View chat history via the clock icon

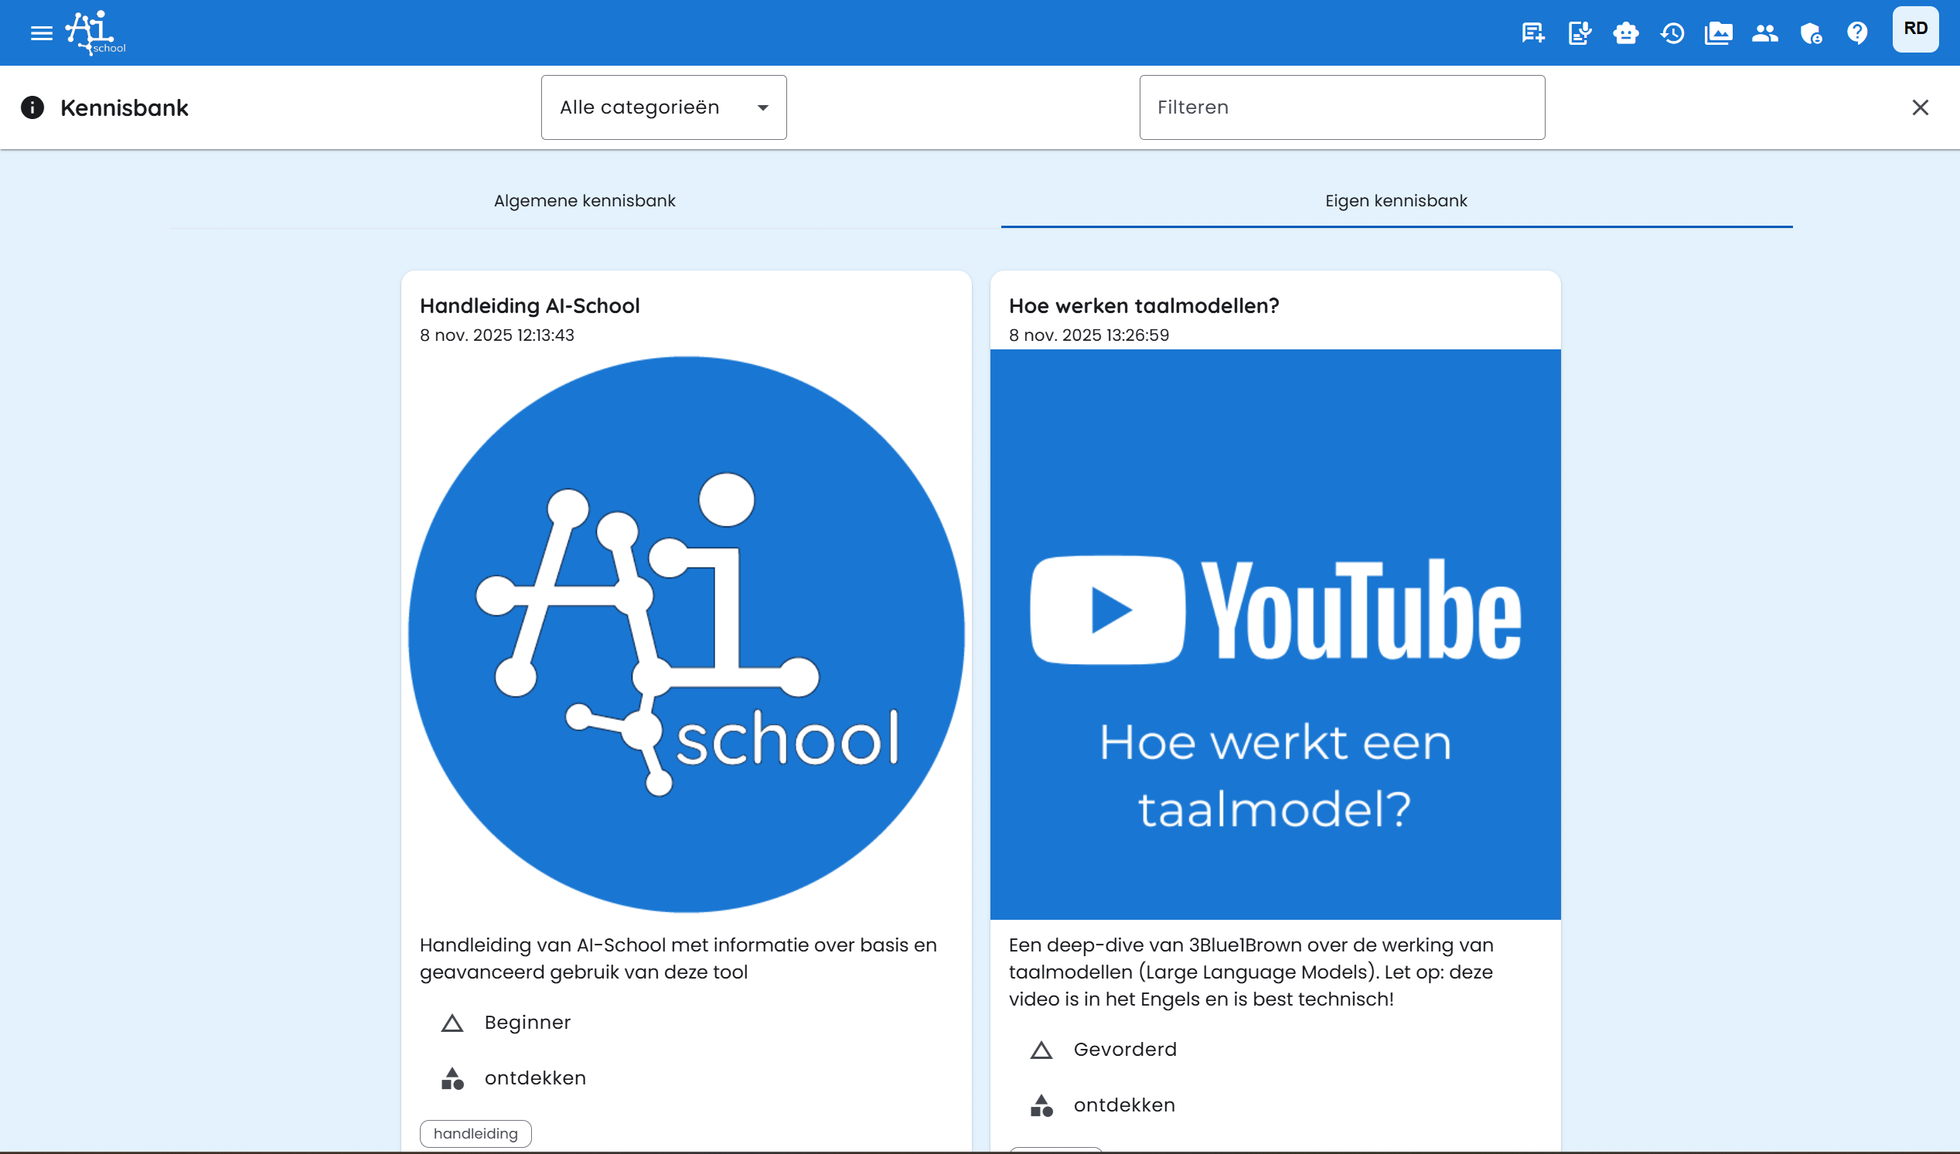pyautogui.click(x=1672, y=32)
